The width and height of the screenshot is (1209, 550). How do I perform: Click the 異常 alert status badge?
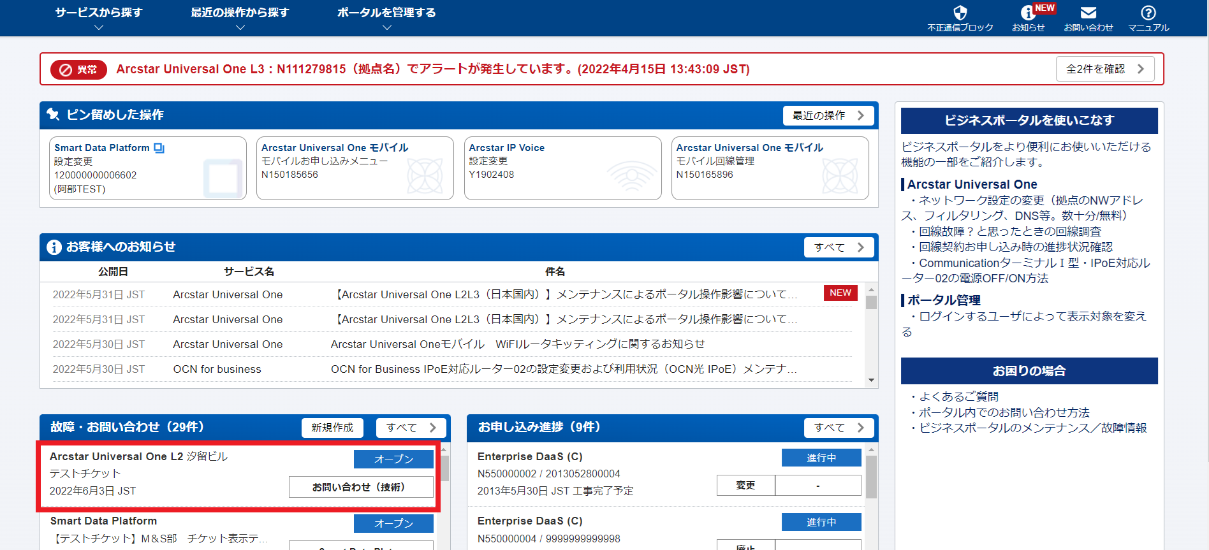[79, 69]
